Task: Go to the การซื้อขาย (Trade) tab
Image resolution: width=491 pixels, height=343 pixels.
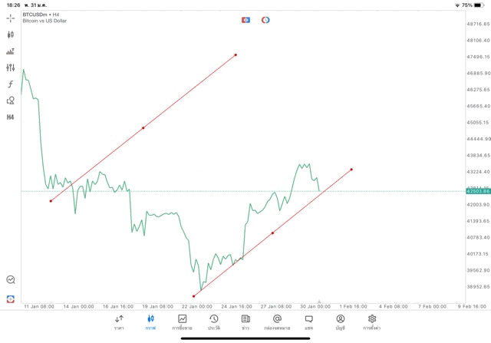Action: coord(182,322)
